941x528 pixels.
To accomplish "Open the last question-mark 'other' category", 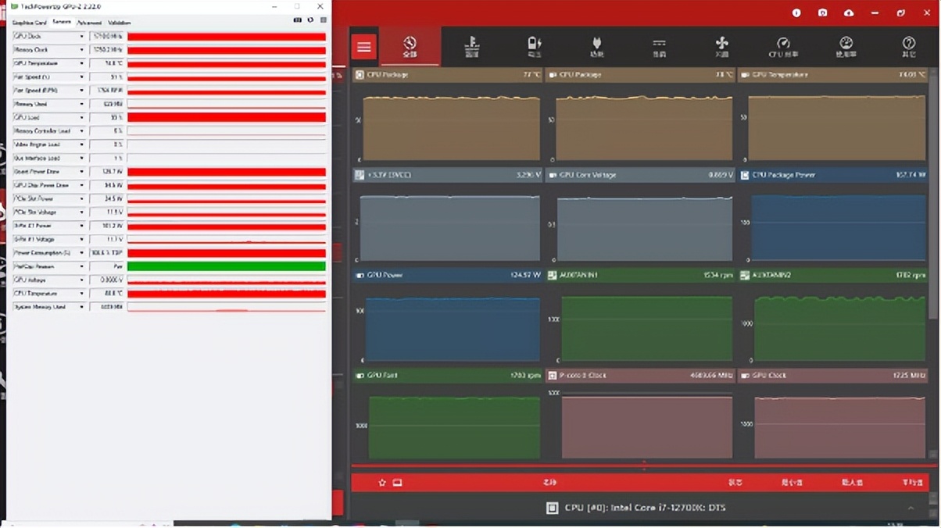I will [908, 46].
